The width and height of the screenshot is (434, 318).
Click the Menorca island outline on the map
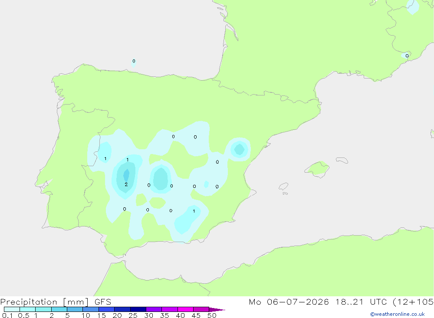[342, 160]
